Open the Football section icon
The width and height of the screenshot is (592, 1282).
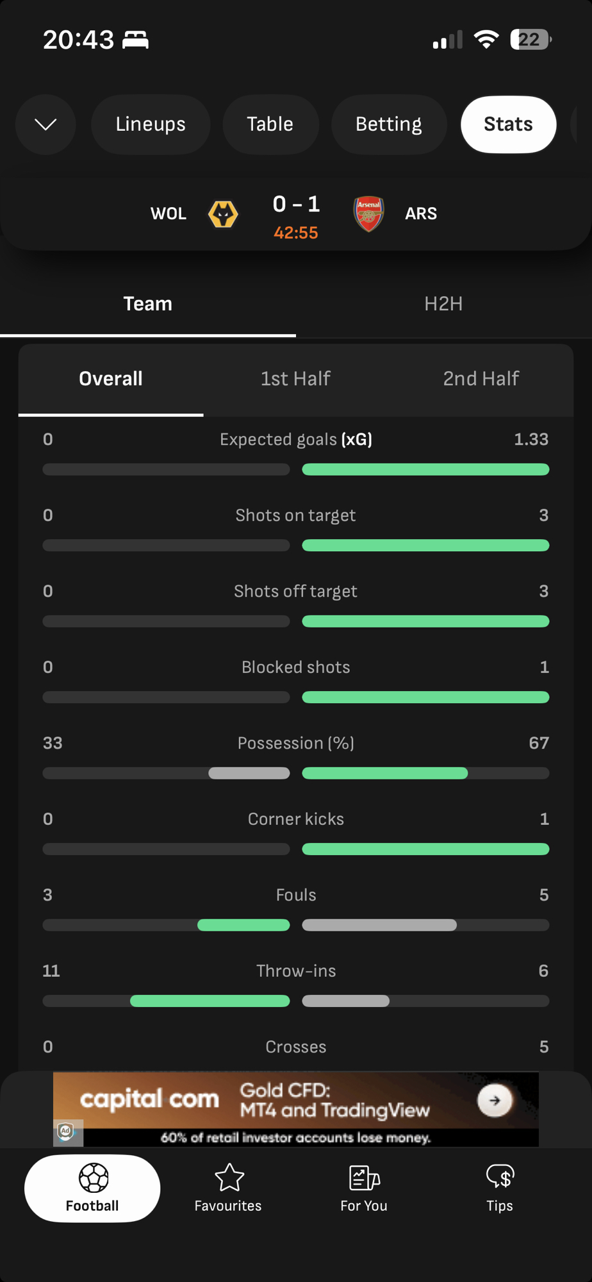93,1178
